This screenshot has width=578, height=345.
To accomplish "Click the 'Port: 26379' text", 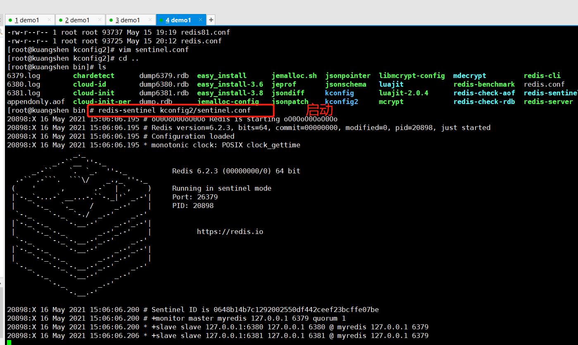I will [x=195, y=197].
